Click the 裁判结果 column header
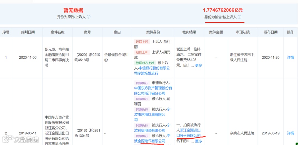Image resolution: width=298 pixels, height=145 pixels. coord(189,32)
